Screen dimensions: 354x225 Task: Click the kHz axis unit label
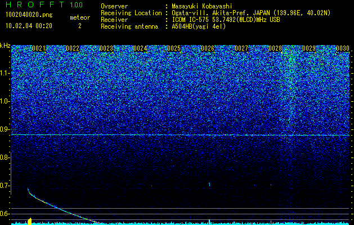tap(5, 46)
